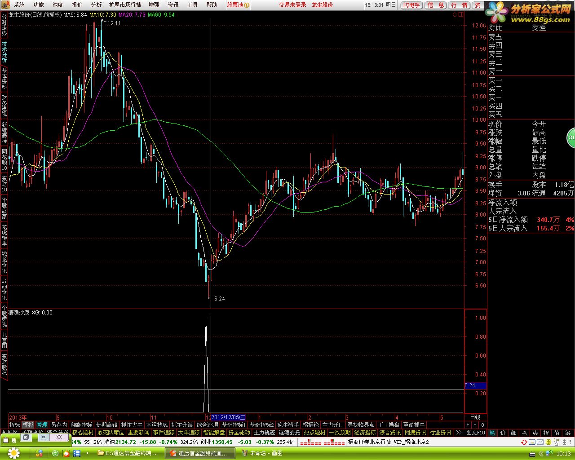
Task: Select the 翻翻指标 indicator tab
Action: click(81, 425)
